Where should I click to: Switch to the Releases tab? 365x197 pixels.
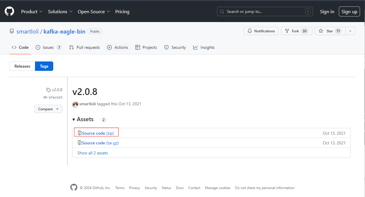pos(22,66)
